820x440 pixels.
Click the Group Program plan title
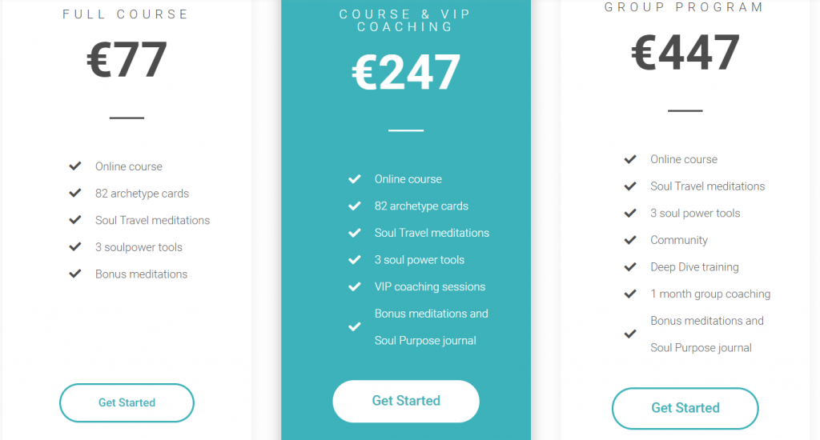pos(684,7)
